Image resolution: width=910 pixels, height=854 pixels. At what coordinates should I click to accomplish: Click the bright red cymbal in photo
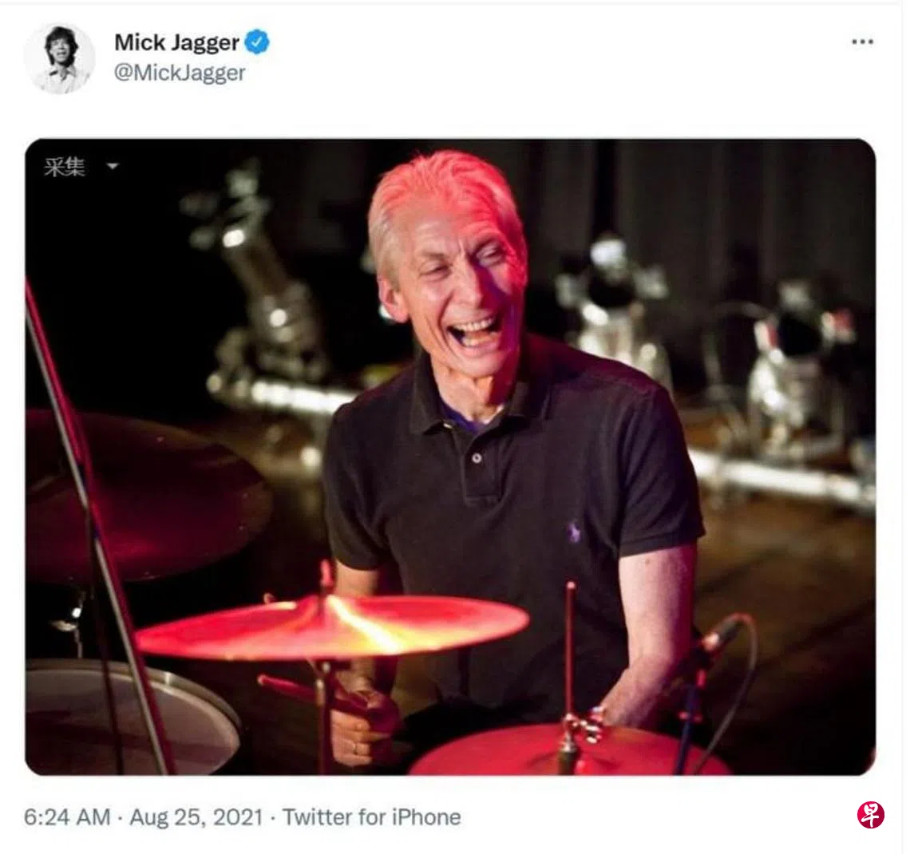coord(331,627)
